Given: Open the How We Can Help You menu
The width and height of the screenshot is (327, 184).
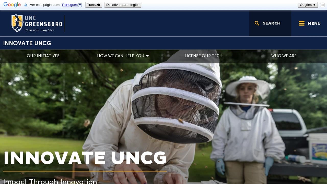Looking at the screenshot, I should coord(121,56).
